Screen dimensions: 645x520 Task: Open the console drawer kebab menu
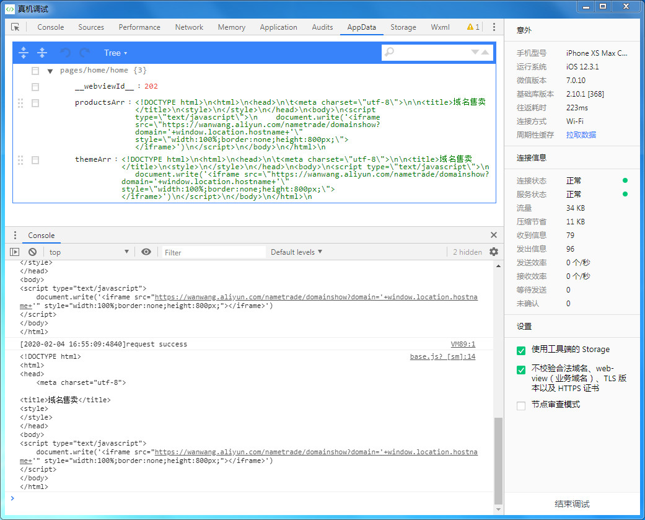(x=15, y=236)
